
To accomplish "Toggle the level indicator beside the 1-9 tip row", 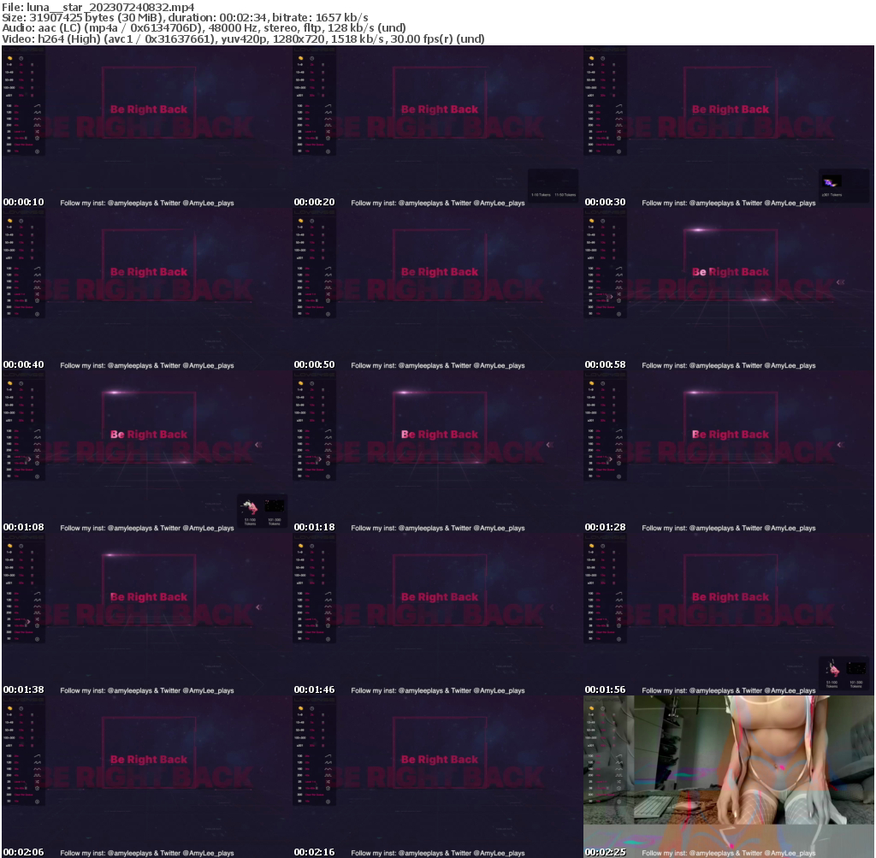I will tap(33, 65).
